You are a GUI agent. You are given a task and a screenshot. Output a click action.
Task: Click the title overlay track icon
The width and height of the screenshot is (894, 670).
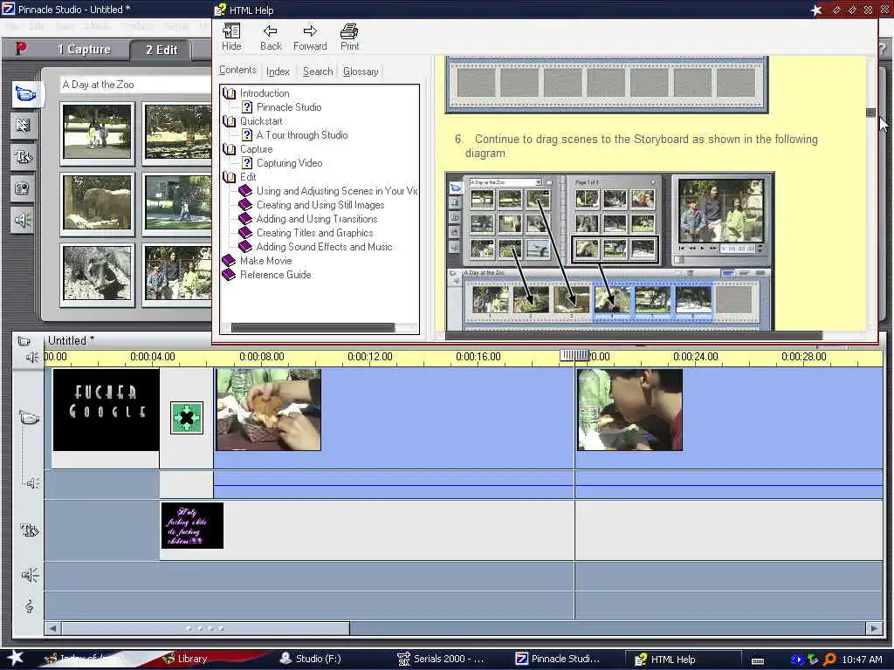[x=29, y=530]
